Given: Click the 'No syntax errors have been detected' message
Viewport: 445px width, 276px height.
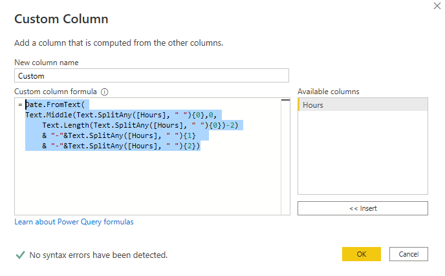Looking at the screenshot, I should [x=98, y=255].
